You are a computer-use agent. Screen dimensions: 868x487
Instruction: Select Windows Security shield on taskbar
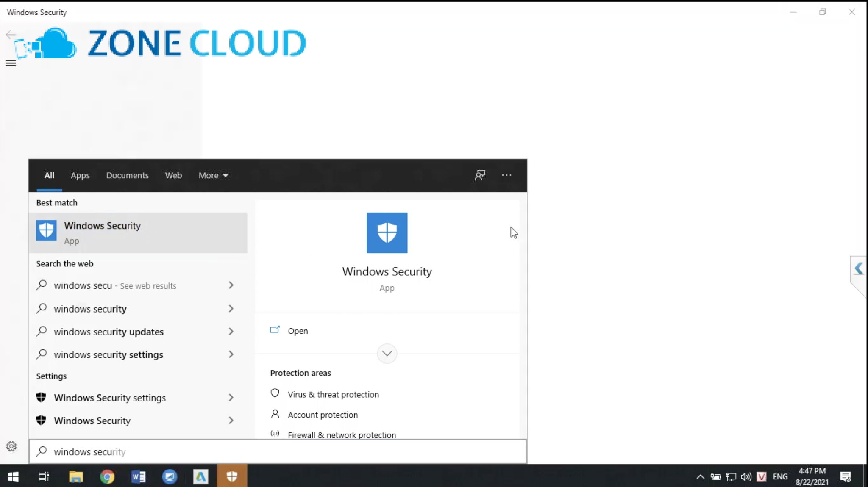[x=232, y=476]
